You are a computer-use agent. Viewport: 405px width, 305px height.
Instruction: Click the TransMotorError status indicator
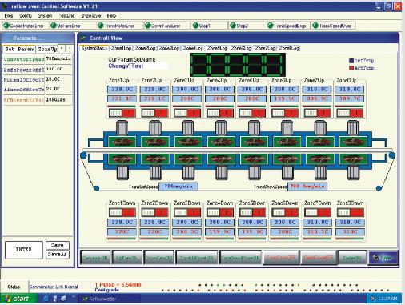[x=101, y=26]
